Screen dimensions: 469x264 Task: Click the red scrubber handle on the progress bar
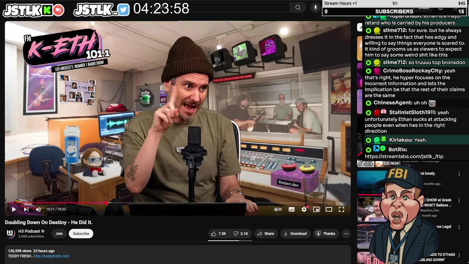[106, 202]
